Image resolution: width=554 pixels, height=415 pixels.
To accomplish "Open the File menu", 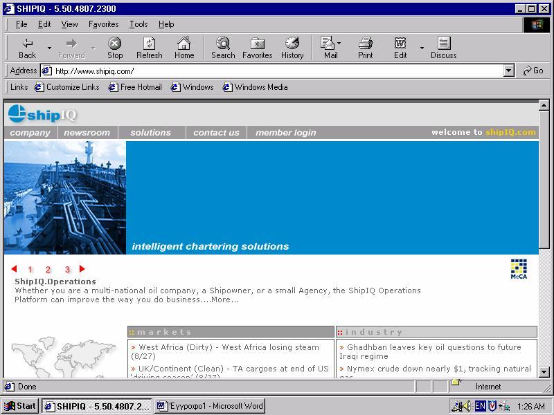I will (x=21, y=24).
